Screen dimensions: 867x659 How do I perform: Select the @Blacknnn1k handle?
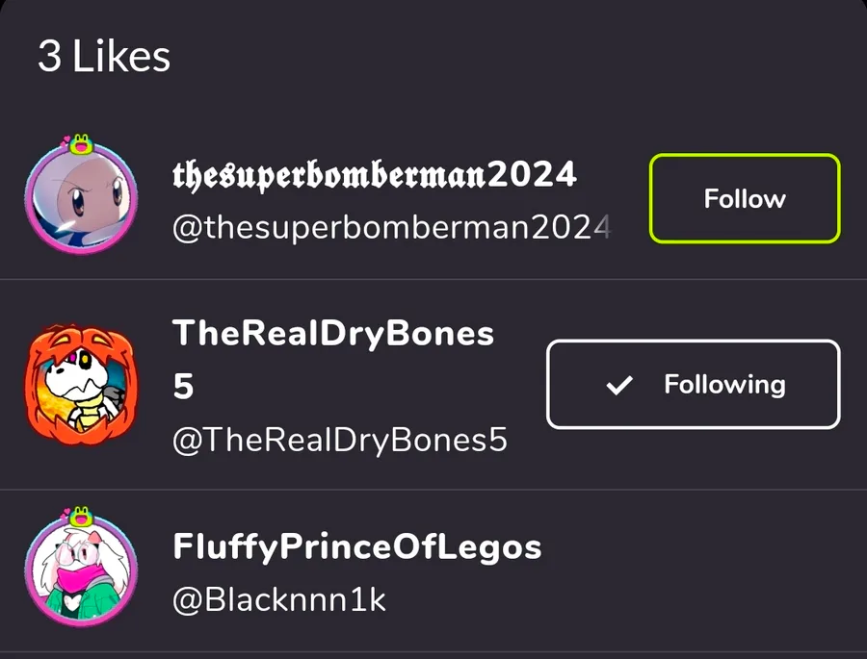(x=278, y=599)
